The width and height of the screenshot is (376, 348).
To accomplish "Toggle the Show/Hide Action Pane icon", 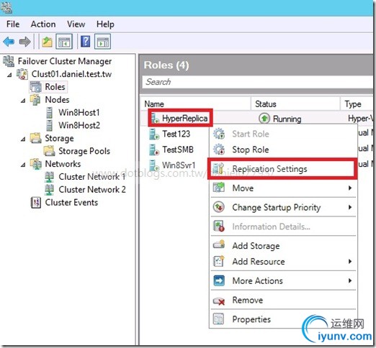I will coord(103,42).
